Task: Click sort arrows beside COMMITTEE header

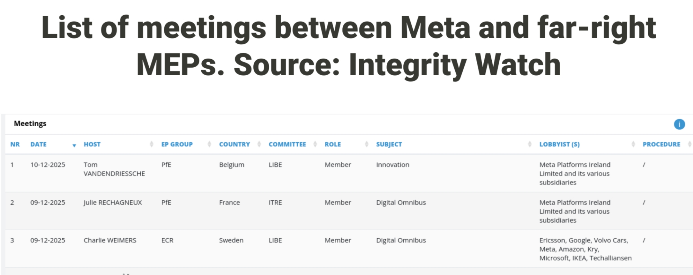Action: coord(315,144)
